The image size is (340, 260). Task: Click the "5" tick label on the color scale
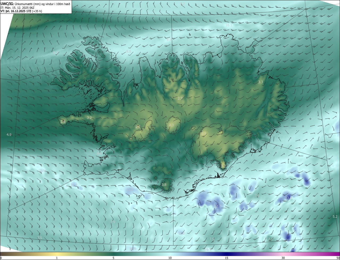(x=113, y=258)
